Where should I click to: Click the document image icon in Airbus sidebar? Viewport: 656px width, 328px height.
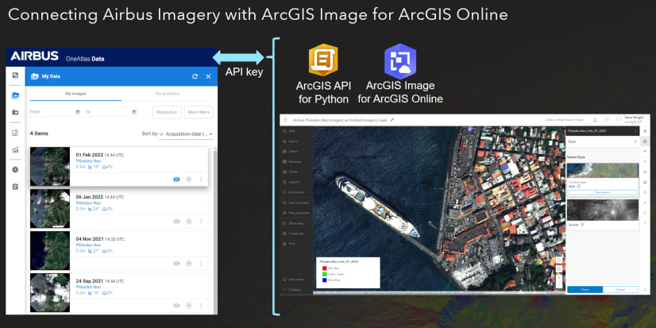(x=15, y=133)
